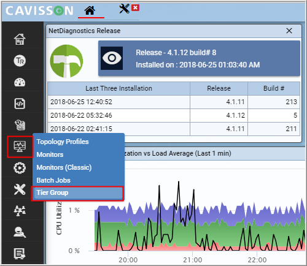
Task: Close the tools tab with the red X
Action: point(135,8)
